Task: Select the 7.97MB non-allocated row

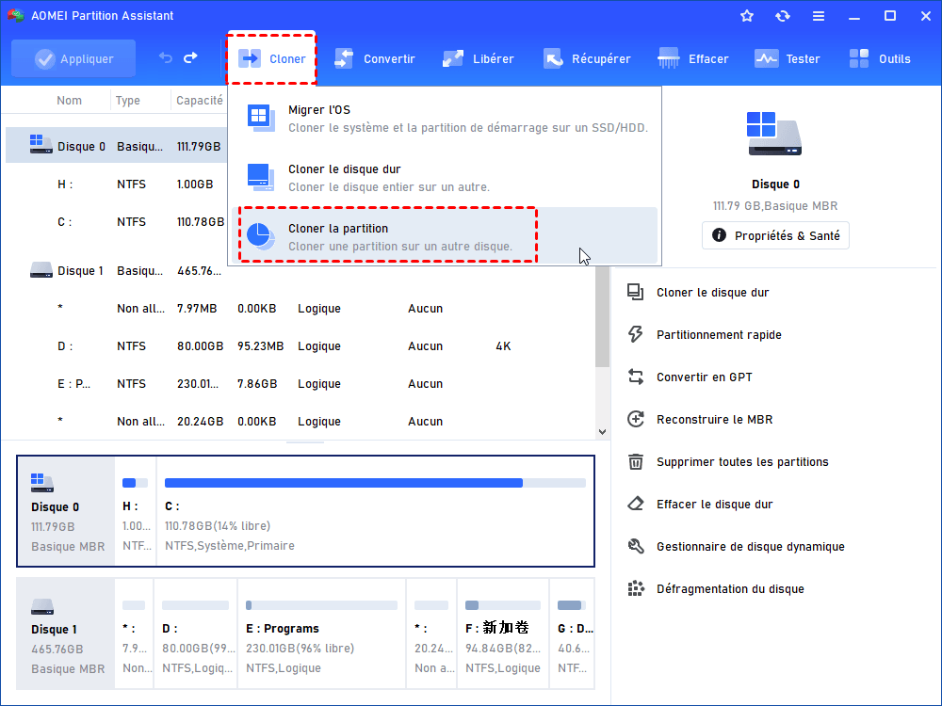Action: pyautogui.click(x=300, y=309)
